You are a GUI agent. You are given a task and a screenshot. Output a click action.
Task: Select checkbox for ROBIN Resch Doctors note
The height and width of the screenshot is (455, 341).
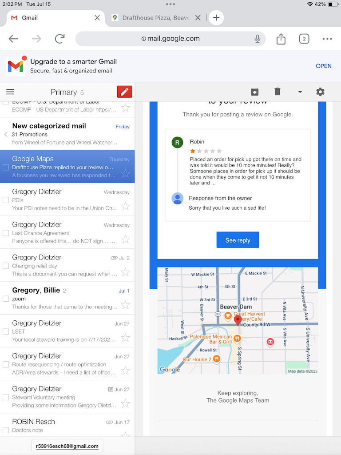pyautogui.click(x=5, y=430)
